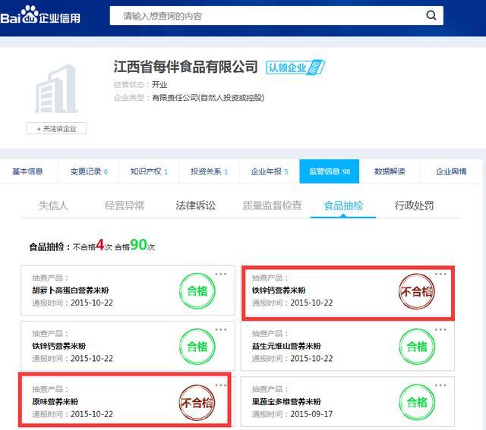Click 不合格 stamp on 原味营养米粉 card
Viewport: 486px width, 430px height.
(x=197, y=402)
